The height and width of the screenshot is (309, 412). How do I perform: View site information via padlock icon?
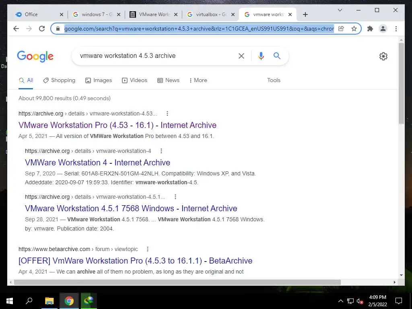coord(58,29)
